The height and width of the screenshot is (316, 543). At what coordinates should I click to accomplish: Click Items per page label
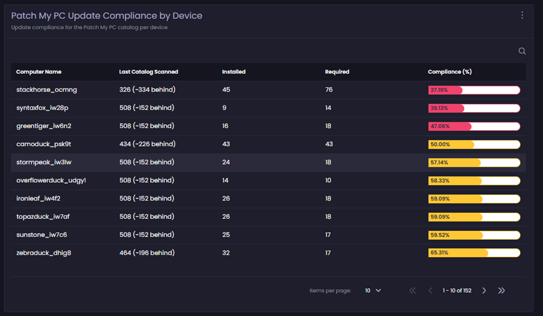pyautogui.click(x=330, y=290)
